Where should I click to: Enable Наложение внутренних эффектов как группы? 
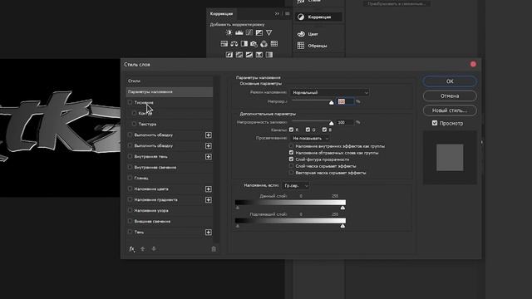[291, 146]
